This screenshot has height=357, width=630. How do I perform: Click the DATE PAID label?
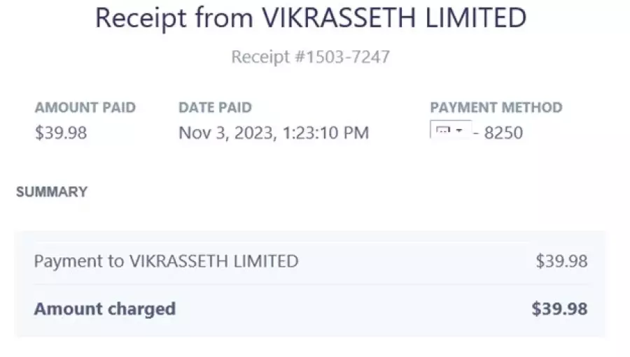[215, 108]
